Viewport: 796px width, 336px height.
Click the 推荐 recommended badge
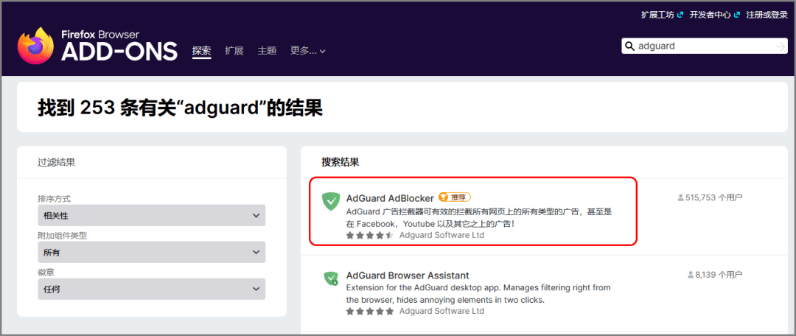coord(454,197)
